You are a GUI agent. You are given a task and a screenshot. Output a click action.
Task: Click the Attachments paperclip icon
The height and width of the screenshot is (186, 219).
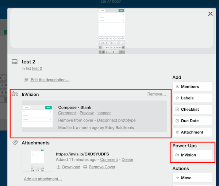click(x=15, y=143)
